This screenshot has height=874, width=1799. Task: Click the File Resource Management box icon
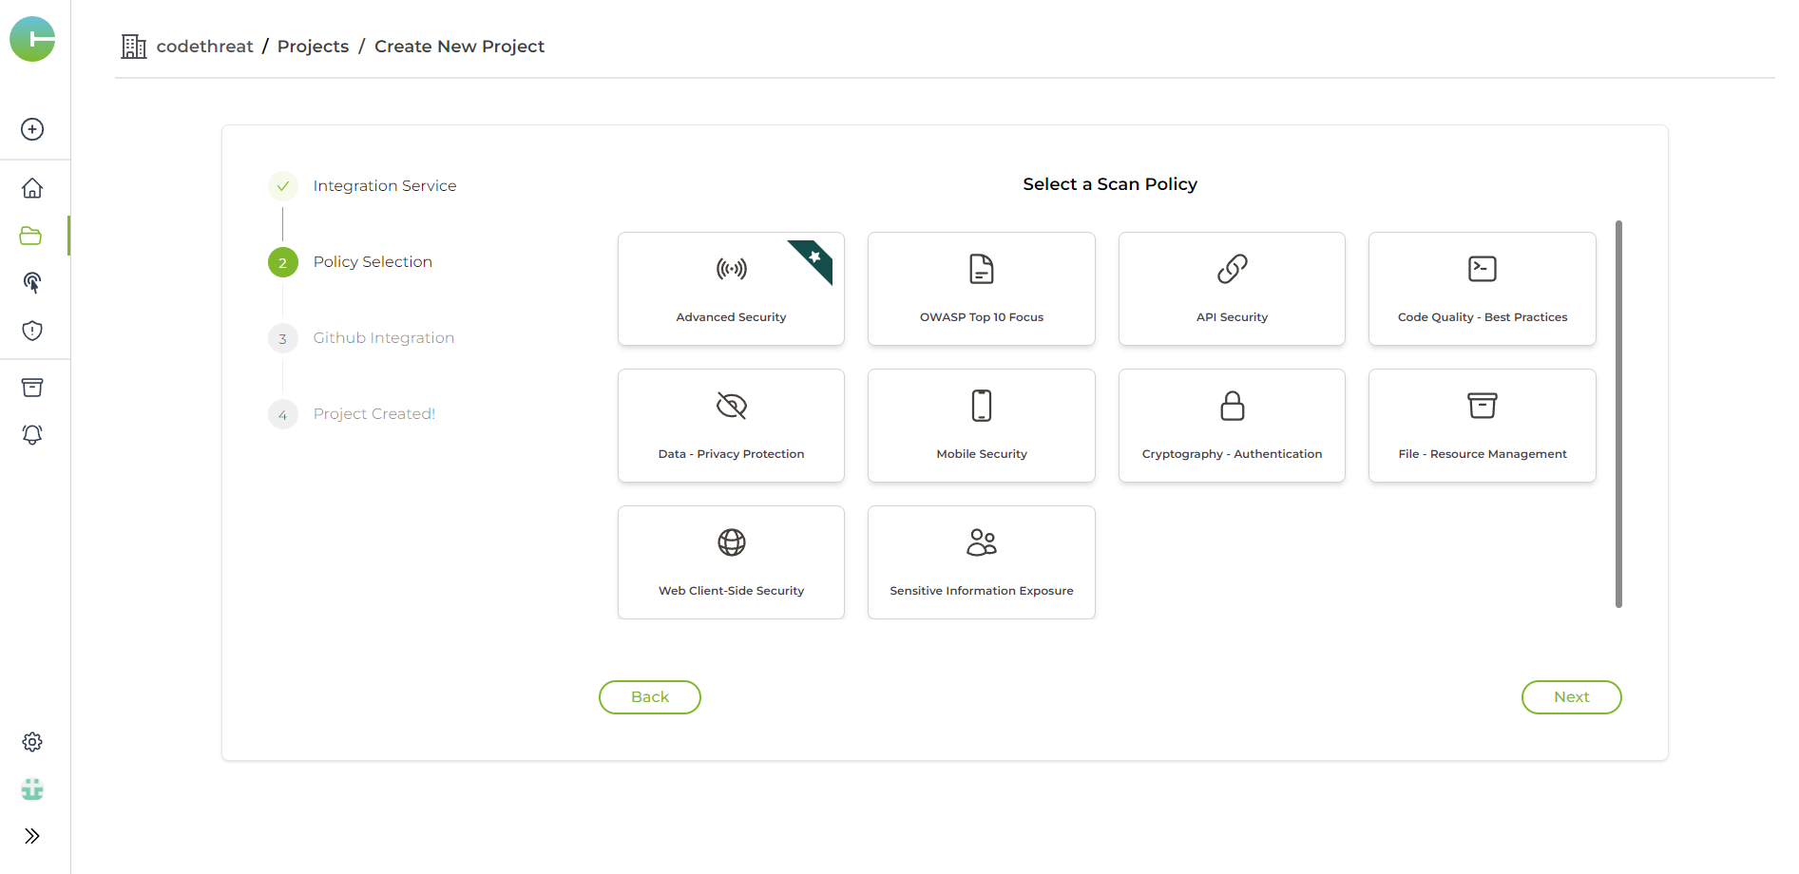1483,406
